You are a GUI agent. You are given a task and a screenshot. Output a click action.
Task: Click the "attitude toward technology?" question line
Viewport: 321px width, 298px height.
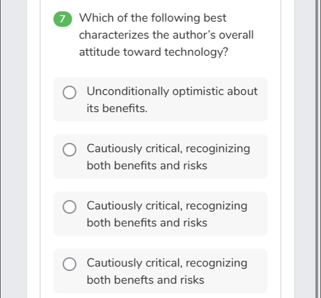[152, 52]
